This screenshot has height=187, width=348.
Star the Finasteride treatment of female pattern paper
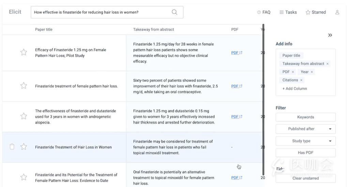coord(24,85)
